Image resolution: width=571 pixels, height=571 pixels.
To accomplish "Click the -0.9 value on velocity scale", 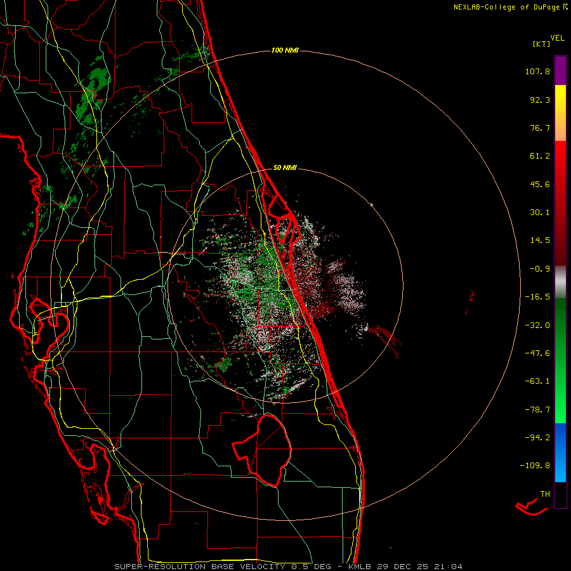I will 540,269.
